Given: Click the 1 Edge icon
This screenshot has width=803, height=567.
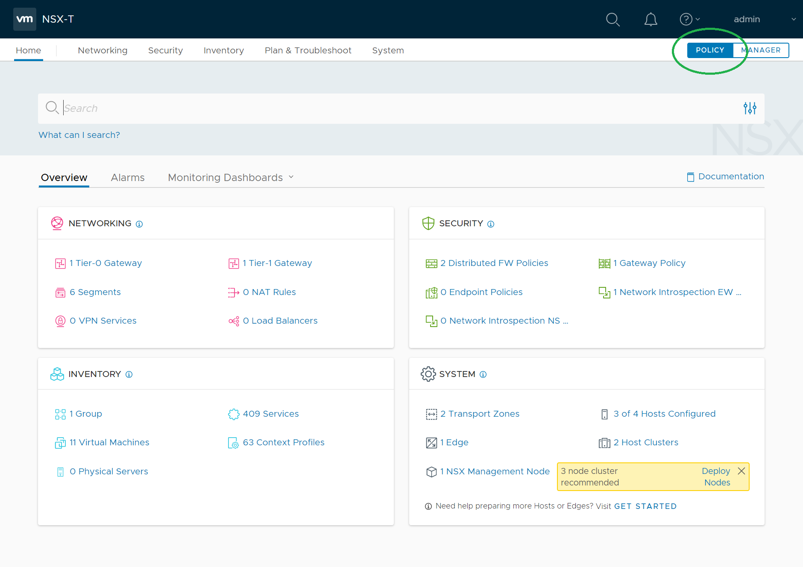Looking at the screenshot, I should point(431,443).
